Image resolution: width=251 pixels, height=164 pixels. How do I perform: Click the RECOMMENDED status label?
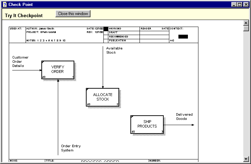click(118, 37)
